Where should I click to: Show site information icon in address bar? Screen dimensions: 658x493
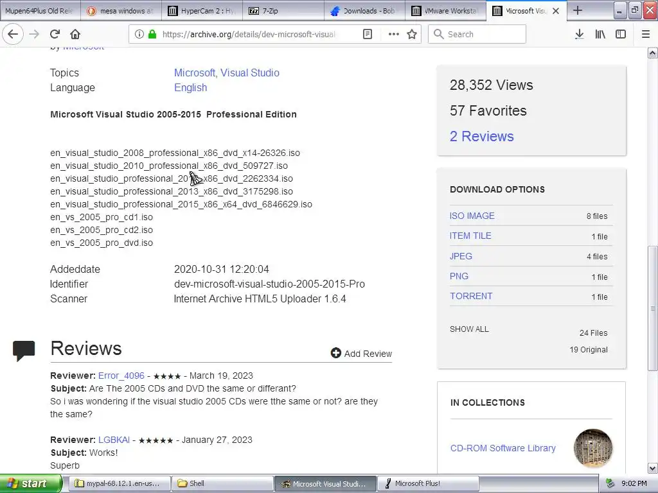click(x=139, y=34)
